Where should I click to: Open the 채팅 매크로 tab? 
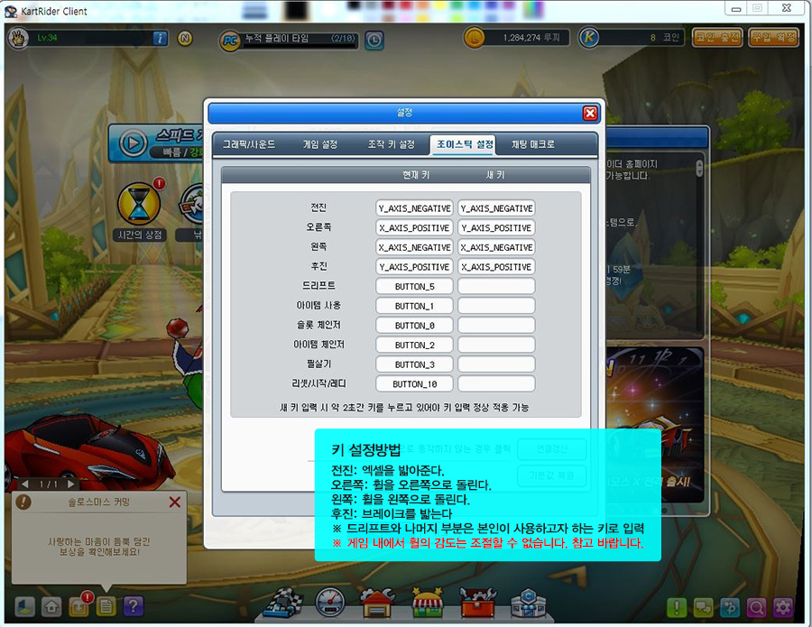[533, 144]
